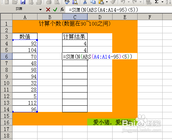Select column E header
The image size is (172, 140).
125,17
